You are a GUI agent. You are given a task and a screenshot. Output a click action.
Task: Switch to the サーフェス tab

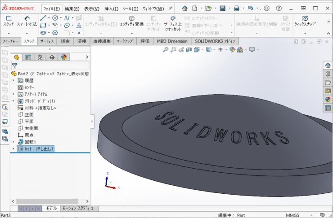point(47,41)
